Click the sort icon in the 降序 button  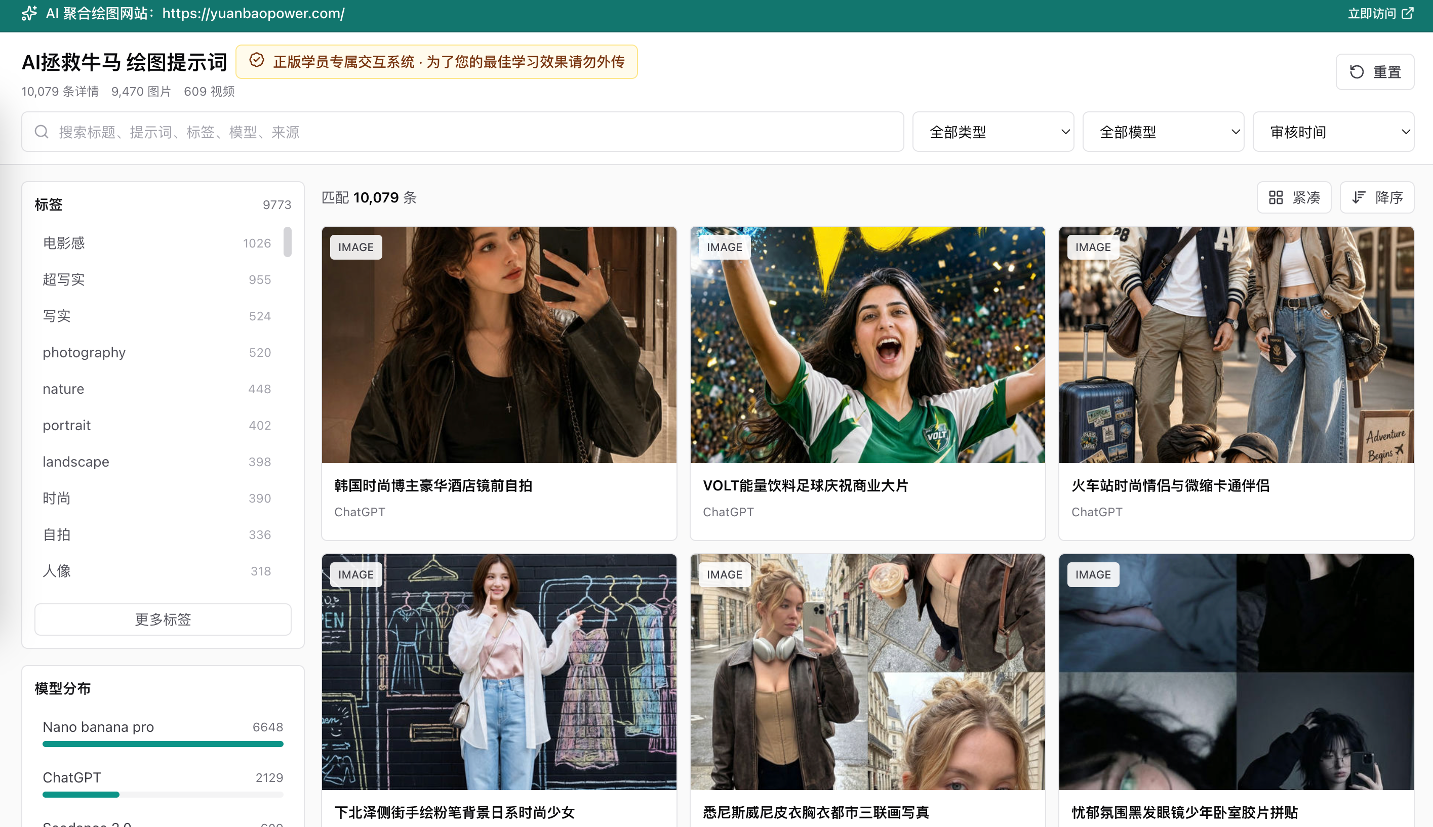tap(1358, 197)
